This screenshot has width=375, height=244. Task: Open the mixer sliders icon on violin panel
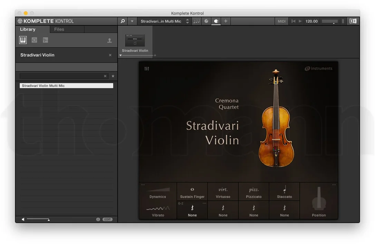[147, 69]
